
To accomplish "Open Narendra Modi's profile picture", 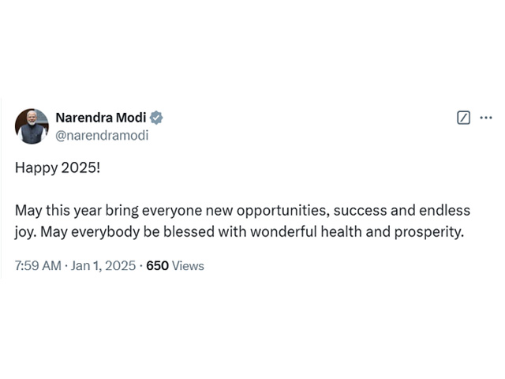I will coord(32,126).
